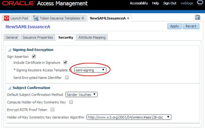
Task: Open the saml-signing keystore template dropdown
Action: 90,70
